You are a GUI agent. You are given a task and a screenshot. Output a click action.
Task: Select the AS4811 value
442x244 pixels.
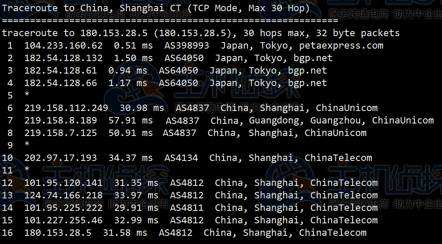tap(187, 208)
